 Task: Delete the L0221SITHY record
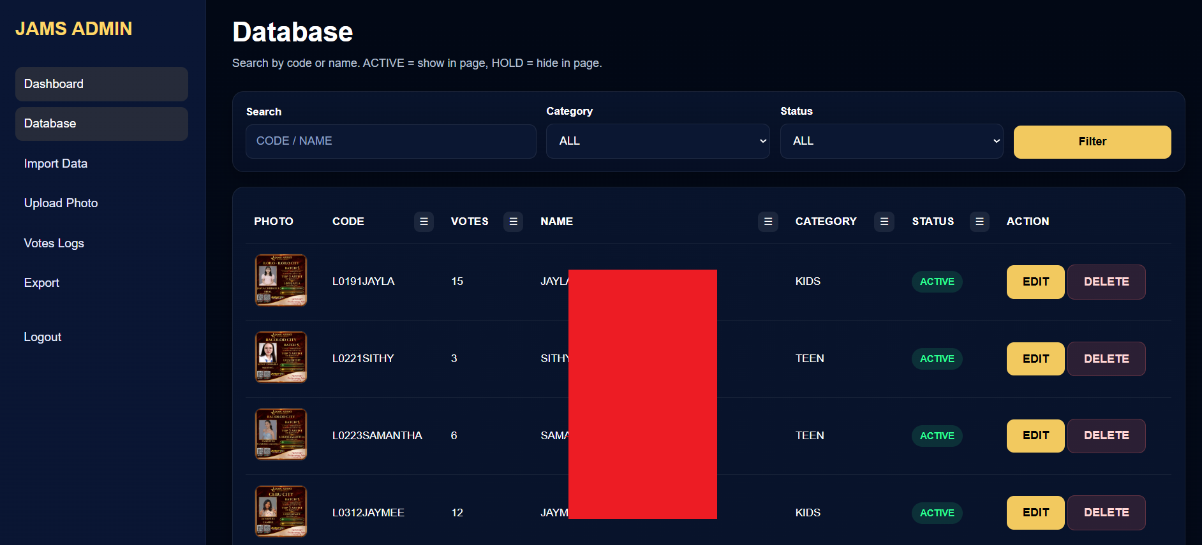click(1106, 359)
